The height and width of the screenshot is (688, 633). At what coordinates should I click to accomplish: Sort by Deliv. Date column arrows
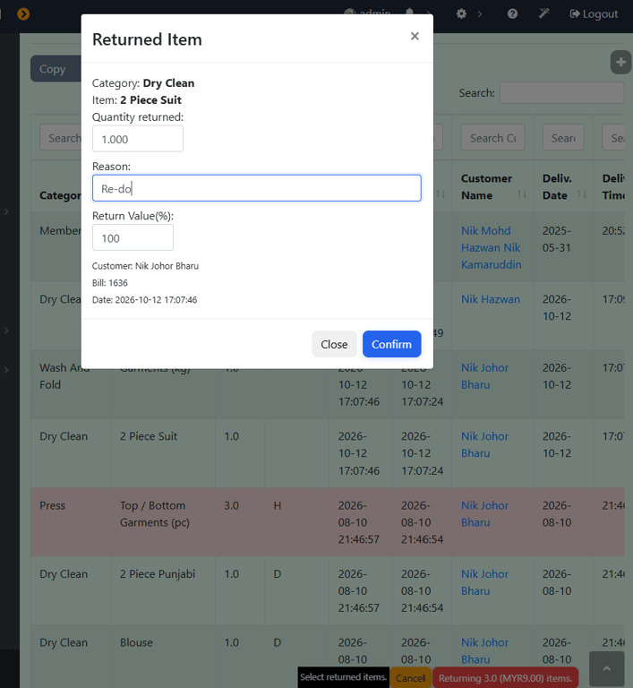pos(582,193)
